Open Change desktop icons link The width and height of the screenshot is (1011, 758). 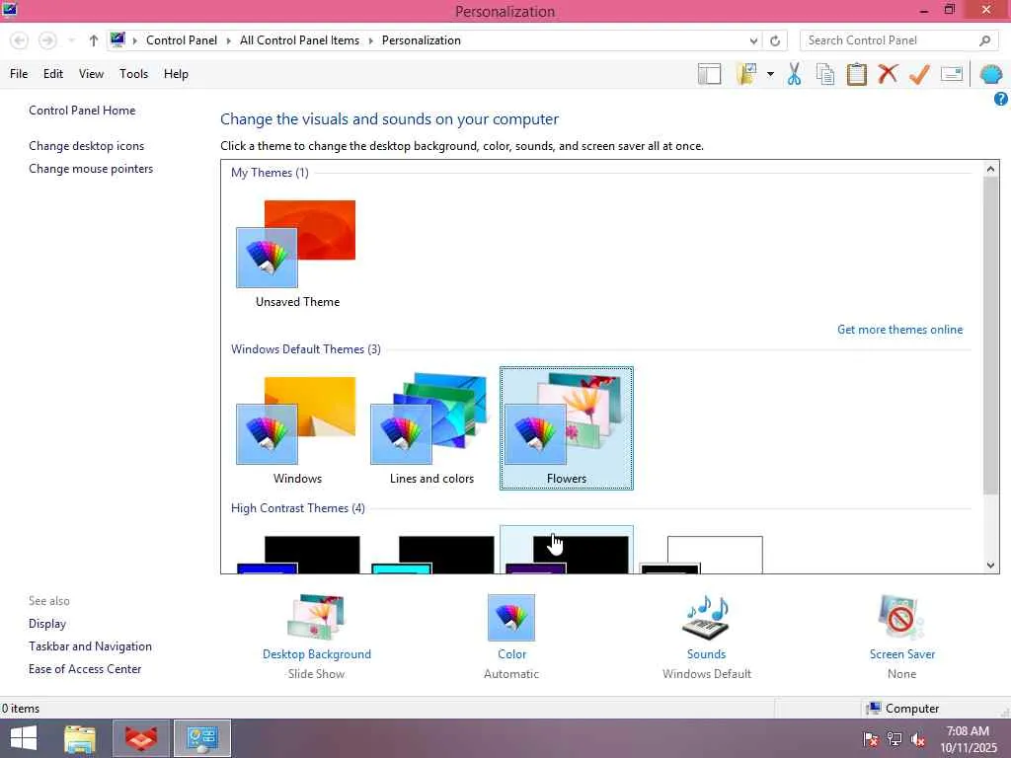(x=87, y=146)
